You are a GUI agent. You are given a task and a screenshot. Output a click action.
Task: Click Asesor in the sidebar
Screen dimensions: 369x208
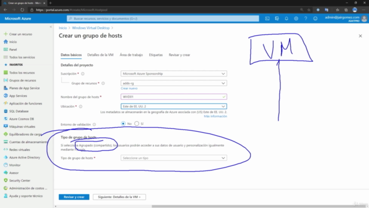pos(14,173)
